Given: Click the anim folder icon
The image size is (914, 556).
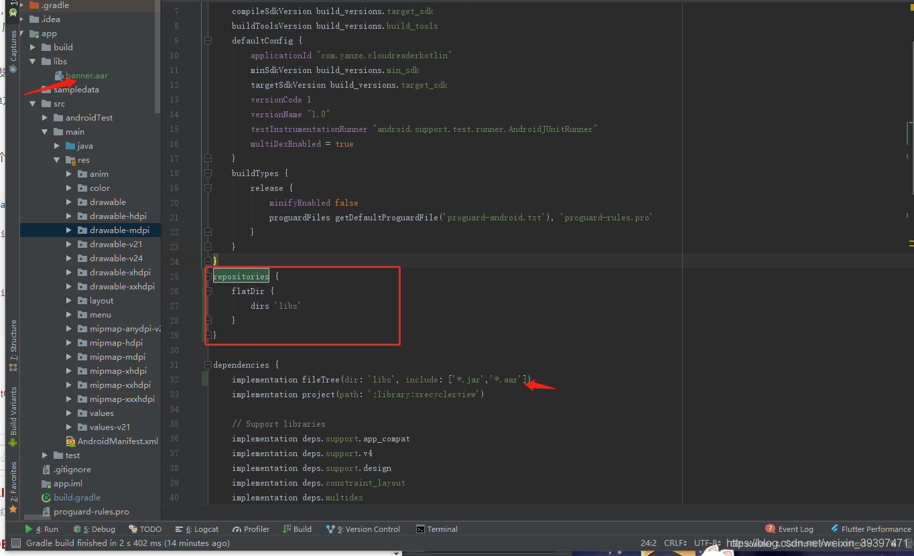Looking at the screenshot, I should click(x=82, y=174).
